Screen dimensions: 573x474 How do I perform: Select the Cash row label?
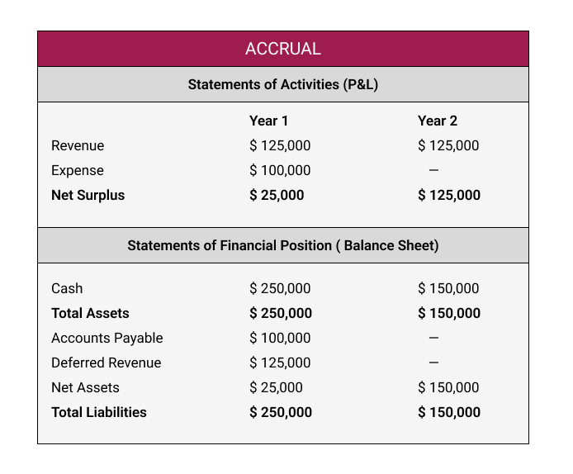tap(67, 288)
